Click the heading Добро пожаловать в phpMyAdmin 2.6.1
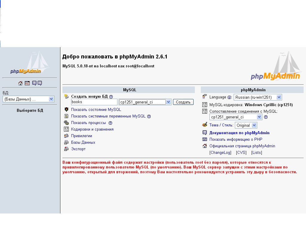The height and width of the screenshot is (229, 306). (115, 57)
